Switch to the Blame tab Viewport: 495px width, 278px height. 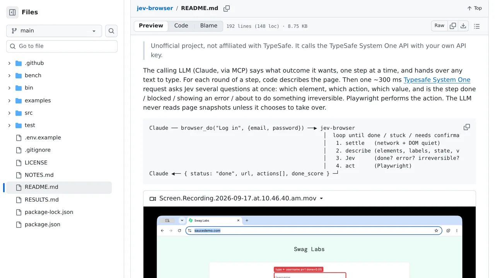pos(209,26)
